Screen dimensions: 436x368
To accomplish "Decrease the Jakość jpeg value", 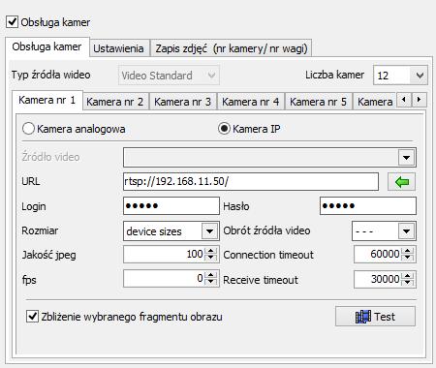I will pos(211,258).
